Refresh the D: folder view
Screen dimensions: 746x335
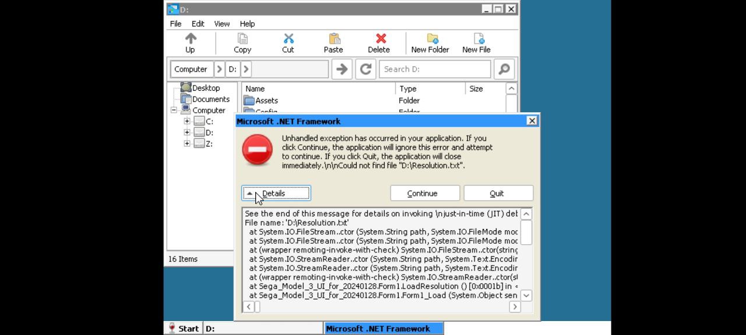365,69
